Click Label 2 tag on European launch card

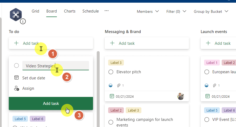229,63
